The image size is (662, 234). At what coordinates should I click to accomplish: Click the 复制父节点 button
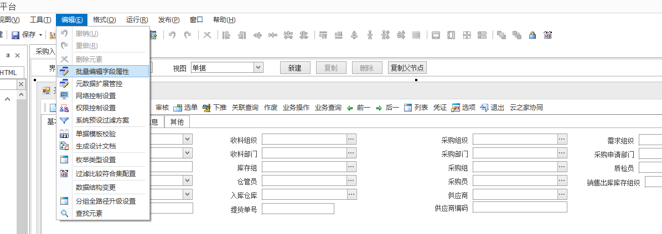407,68
